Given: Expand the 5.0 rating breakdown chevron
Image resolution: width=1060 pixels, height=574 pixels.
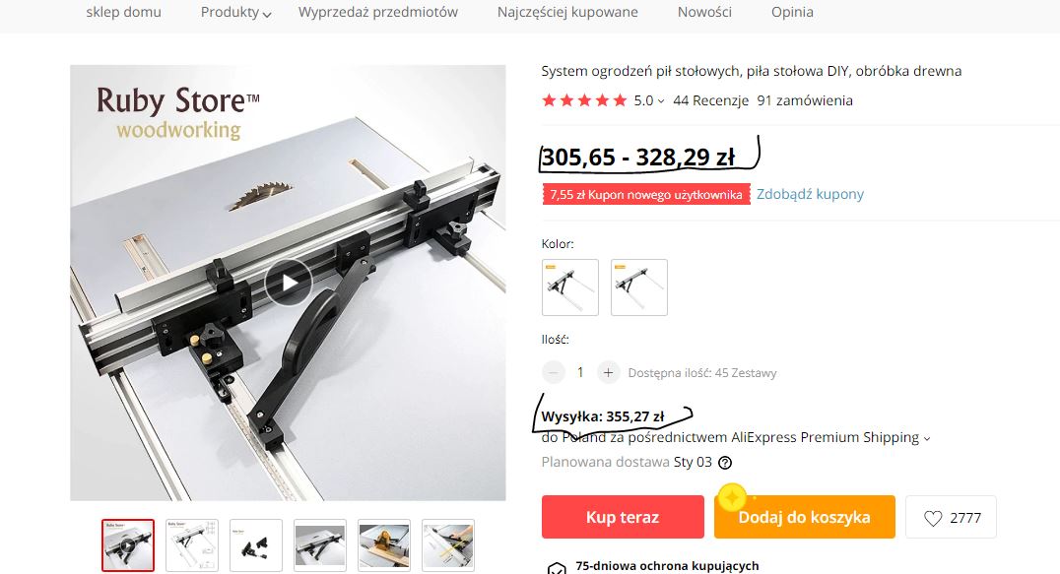Looking at the screenshot, I should point(660,101).
